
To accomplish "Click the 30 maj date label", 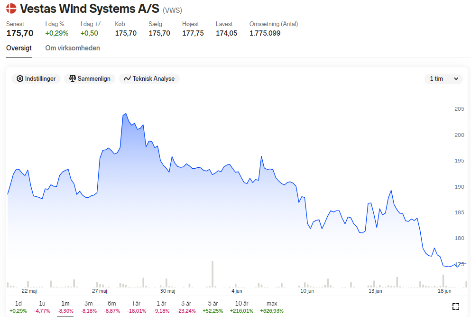I will pos(167,291).
